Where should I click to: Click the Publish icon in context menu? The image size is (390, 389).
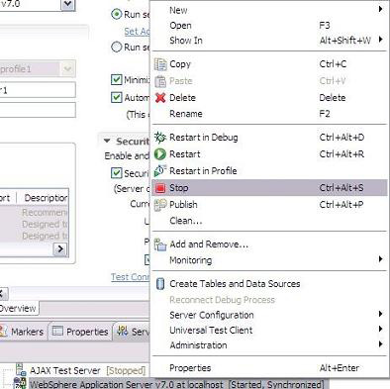160,205
